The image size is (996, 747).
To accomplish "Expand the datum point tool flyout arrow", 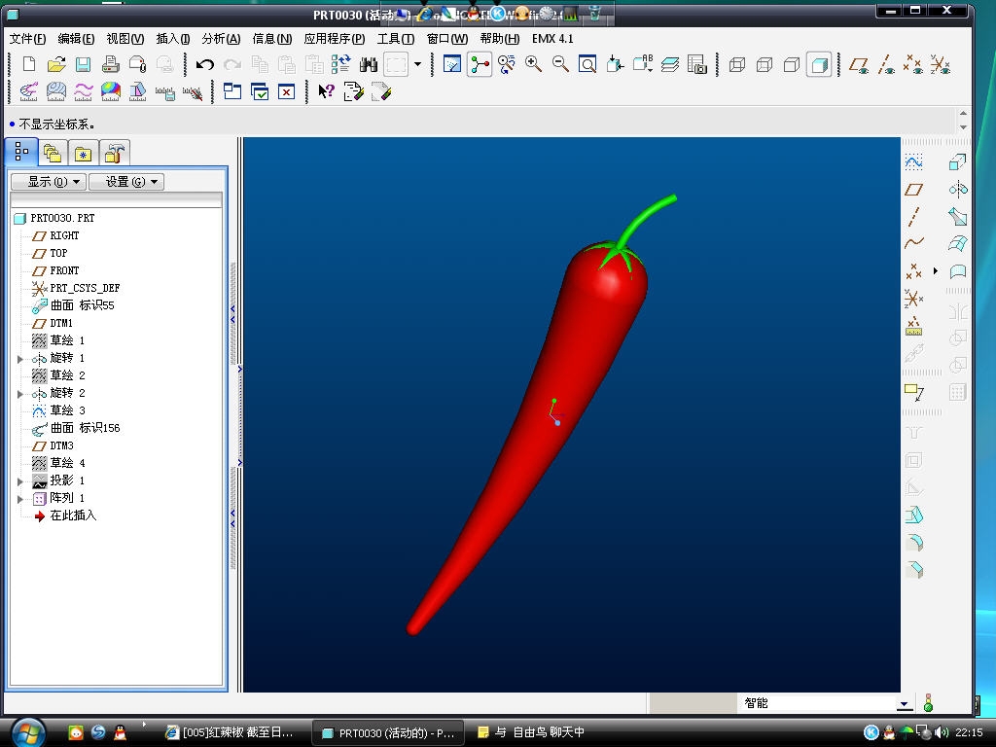I will click(935, 270).
